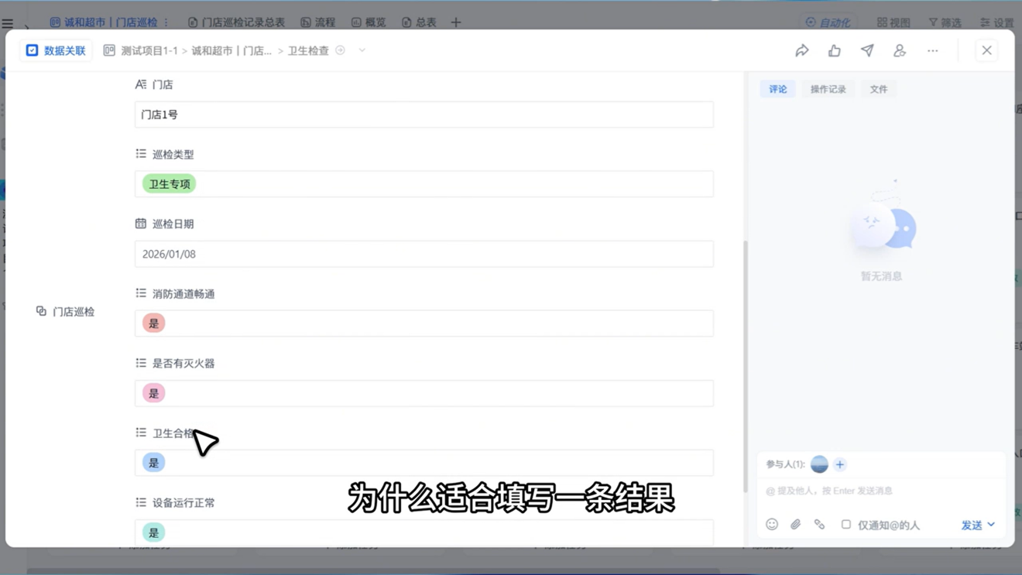Screen dimensions: 1022x575
Task: Close the record detail dialog
Action: pos(986,50)
